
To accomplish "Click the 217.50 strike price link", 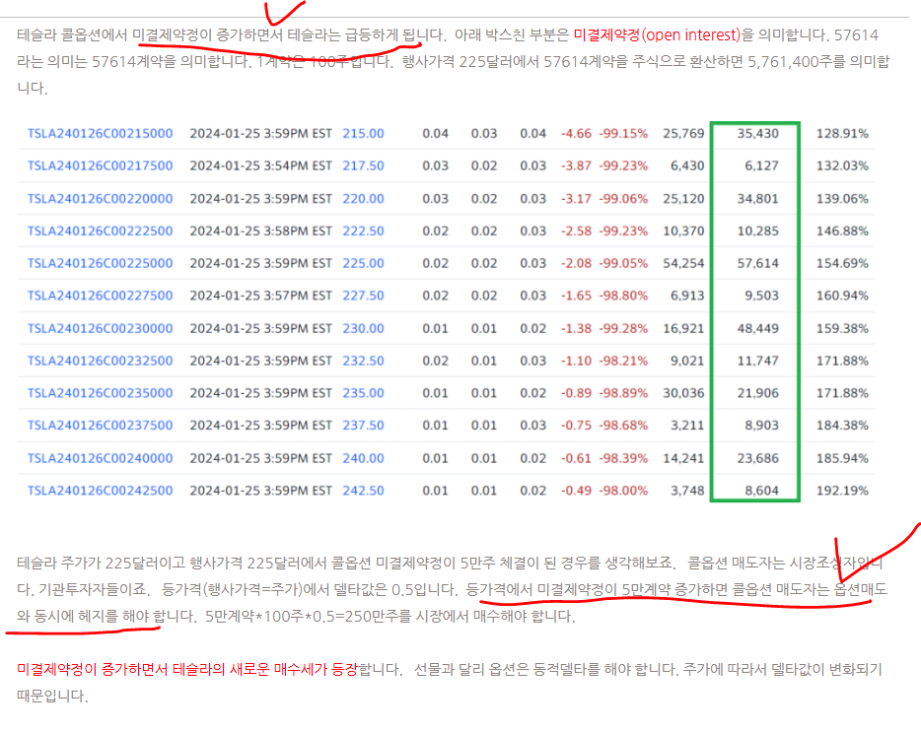I will click(x=364, y=166).
